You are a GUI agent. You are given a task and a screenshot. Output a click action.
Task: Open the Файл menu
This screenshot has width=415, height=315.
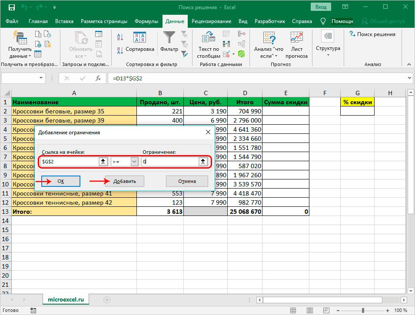(12, 21)
